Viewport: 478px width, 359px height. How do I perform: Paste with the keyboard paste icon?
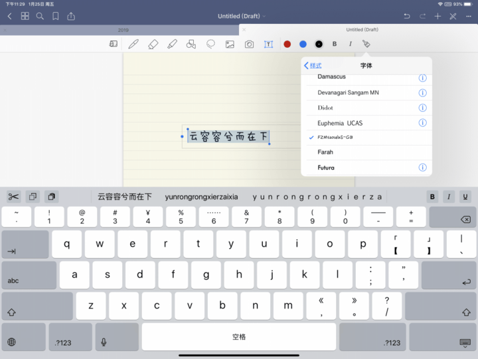[52, 197]
